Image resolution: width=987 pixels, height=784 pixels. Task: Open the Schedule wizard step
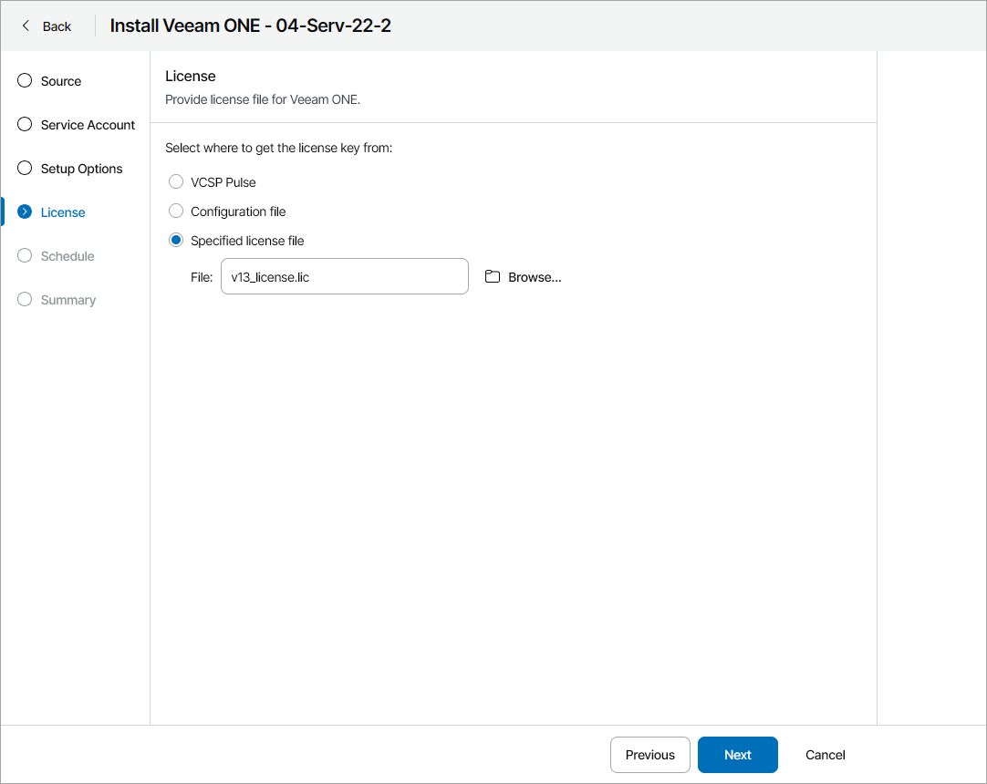pos(68,256)
